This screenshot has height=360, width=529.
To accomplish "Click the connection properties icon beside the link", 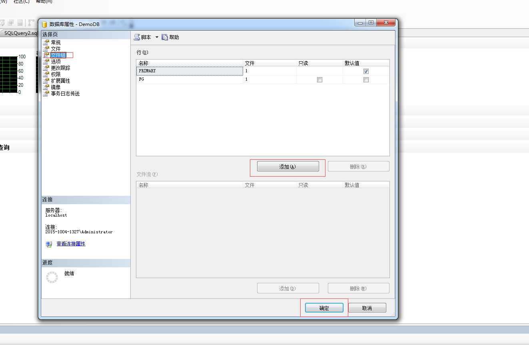I will point(49,244).
